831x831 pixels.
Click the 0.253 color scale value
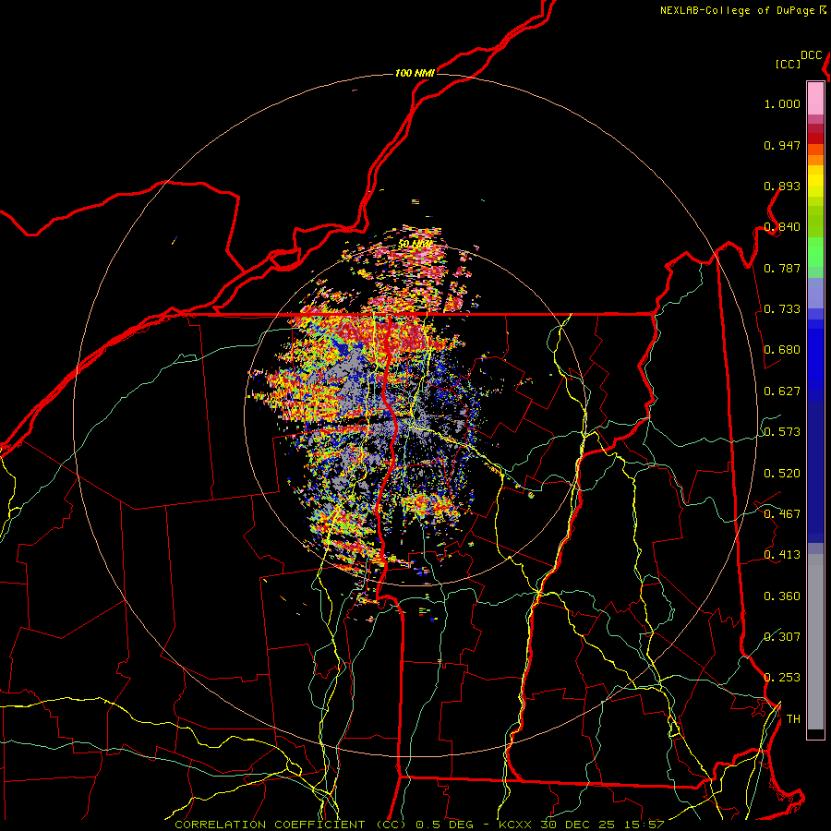[x=782, y=678]
